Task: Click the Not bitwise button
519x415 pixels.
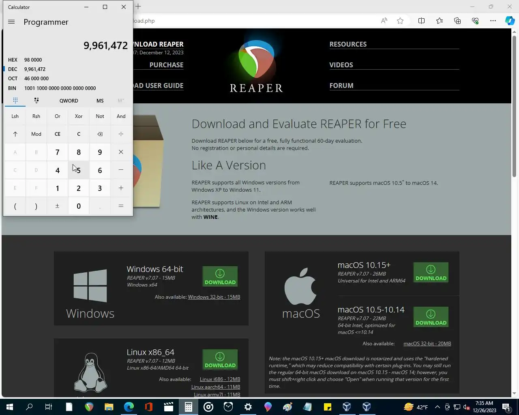Action: (100, 116)
